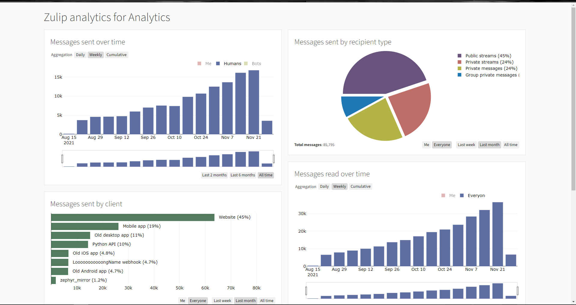Click Group private messages legend swatch
The width and height of the screenshot is (576, 305).
tap(459, 75)
